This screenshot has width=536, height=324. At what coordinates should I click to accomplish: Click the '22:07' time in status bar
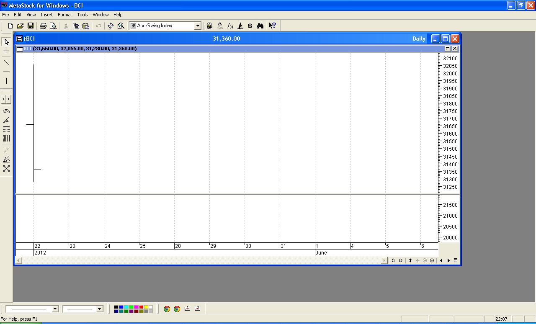click(501, 319)
